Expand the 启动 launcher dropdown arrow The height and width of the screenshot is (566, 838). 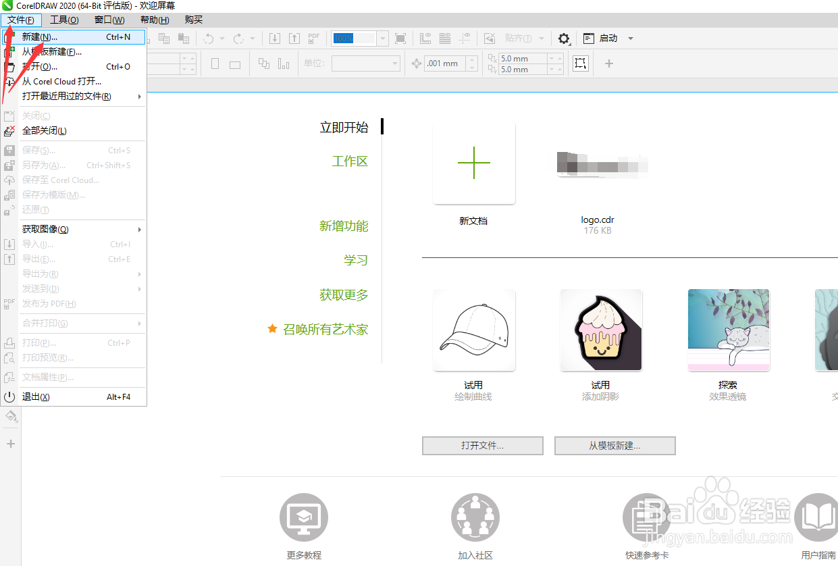[631, 38]
